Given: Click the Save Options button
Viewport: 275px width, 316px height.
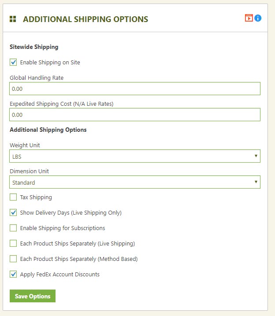Looking at the screenshot, I should 33,296.
